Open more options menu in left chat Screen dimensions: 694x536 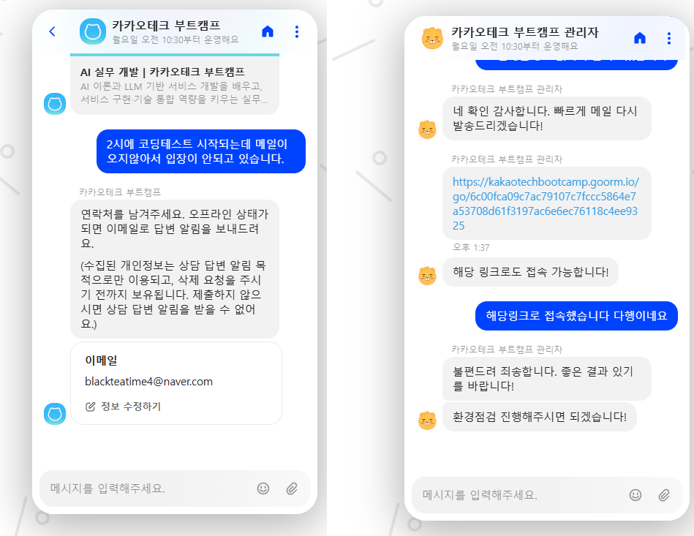297,31
